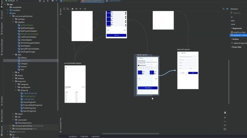Click the deep link icon in navigation toolbar
This screenshot has height=138, width=247.
[76, 9]
